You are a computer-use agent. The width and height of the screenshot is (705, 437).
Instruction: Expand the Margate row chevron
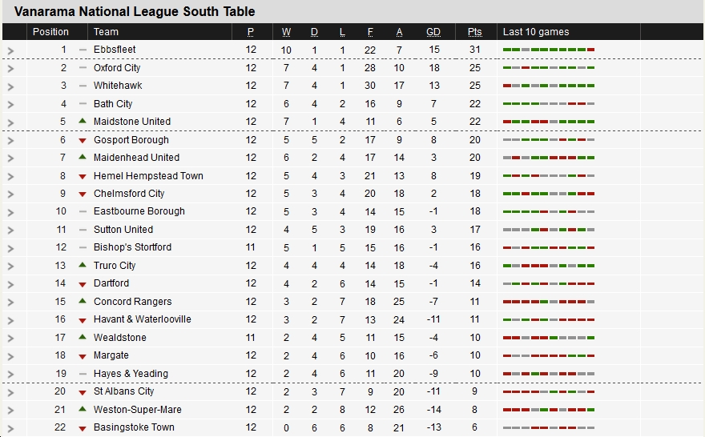[10, 357]
